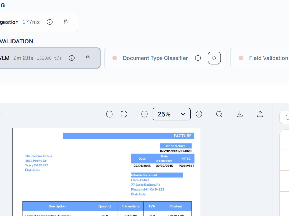Click the client name Deco Addict
This screenshot has width=289, height=216.
[140, 180]
